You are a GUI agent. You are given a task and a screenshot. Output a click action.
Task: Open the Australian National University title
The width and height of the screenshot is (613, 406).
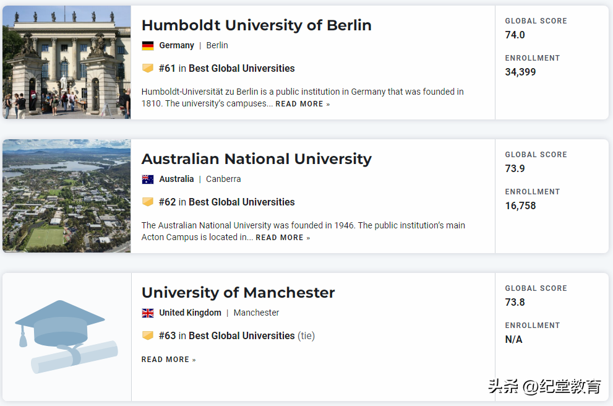pos(256,159)
